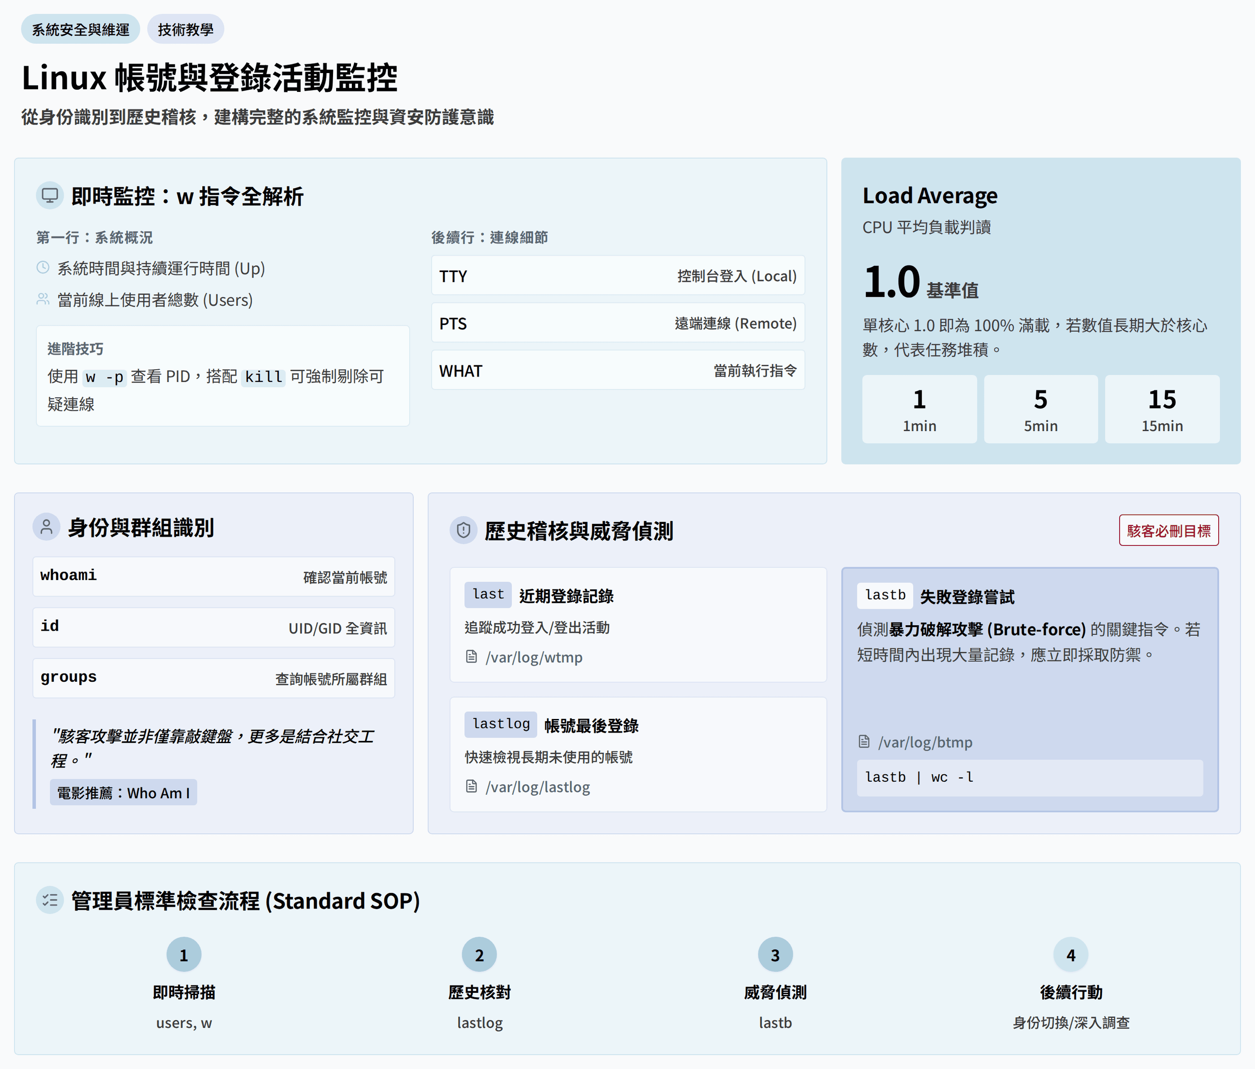Image resolution: width=1255 pixels, height=1069 pixels.
Task: Click the users icon beside 當前線上使用者總數
Action: [43, 299]
